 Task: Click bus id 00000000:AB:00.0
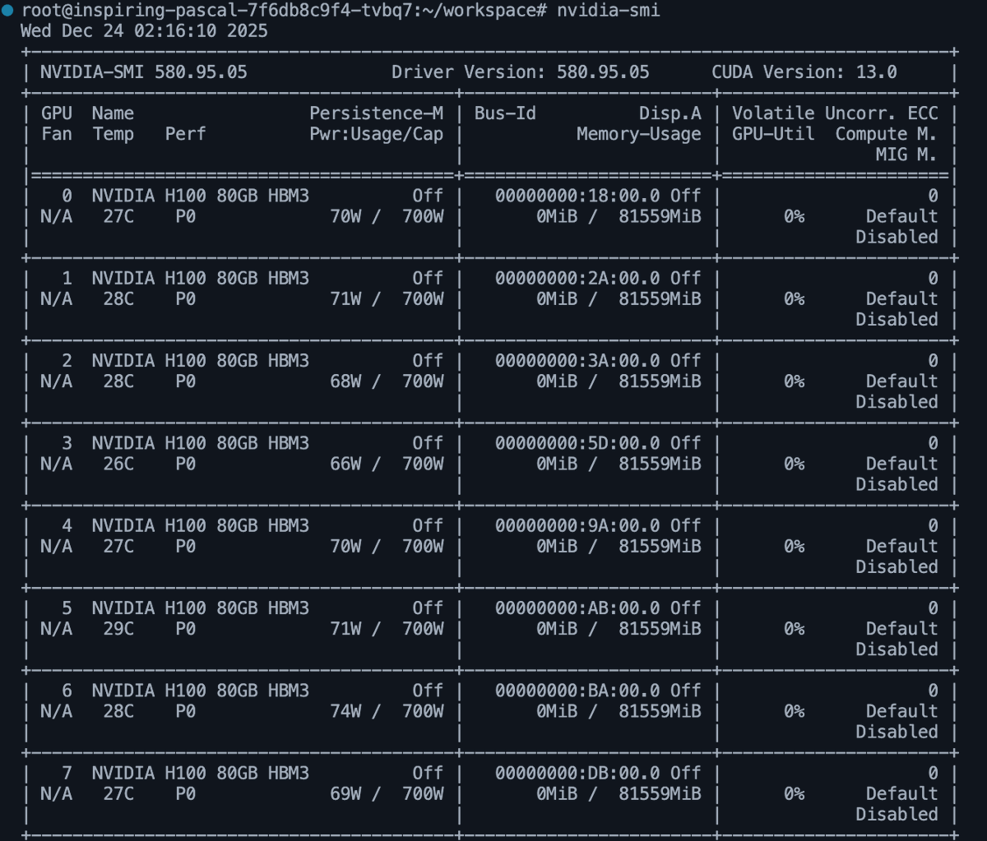click(x=577, y=608)
